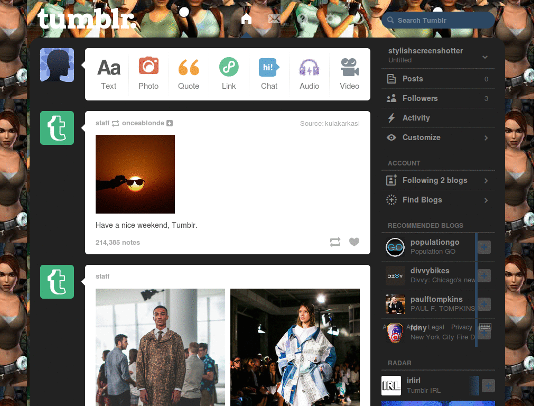Create a new Audio post
The image size is (541, 406).
click(309, 74)
